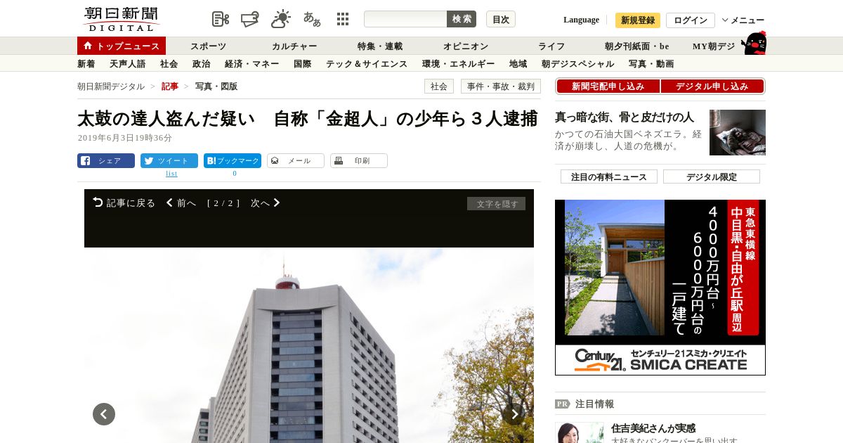Screen dimensions: 843x443
Task: Select 天声人語 in sub navigation
Action: click(x=128, y=63)
